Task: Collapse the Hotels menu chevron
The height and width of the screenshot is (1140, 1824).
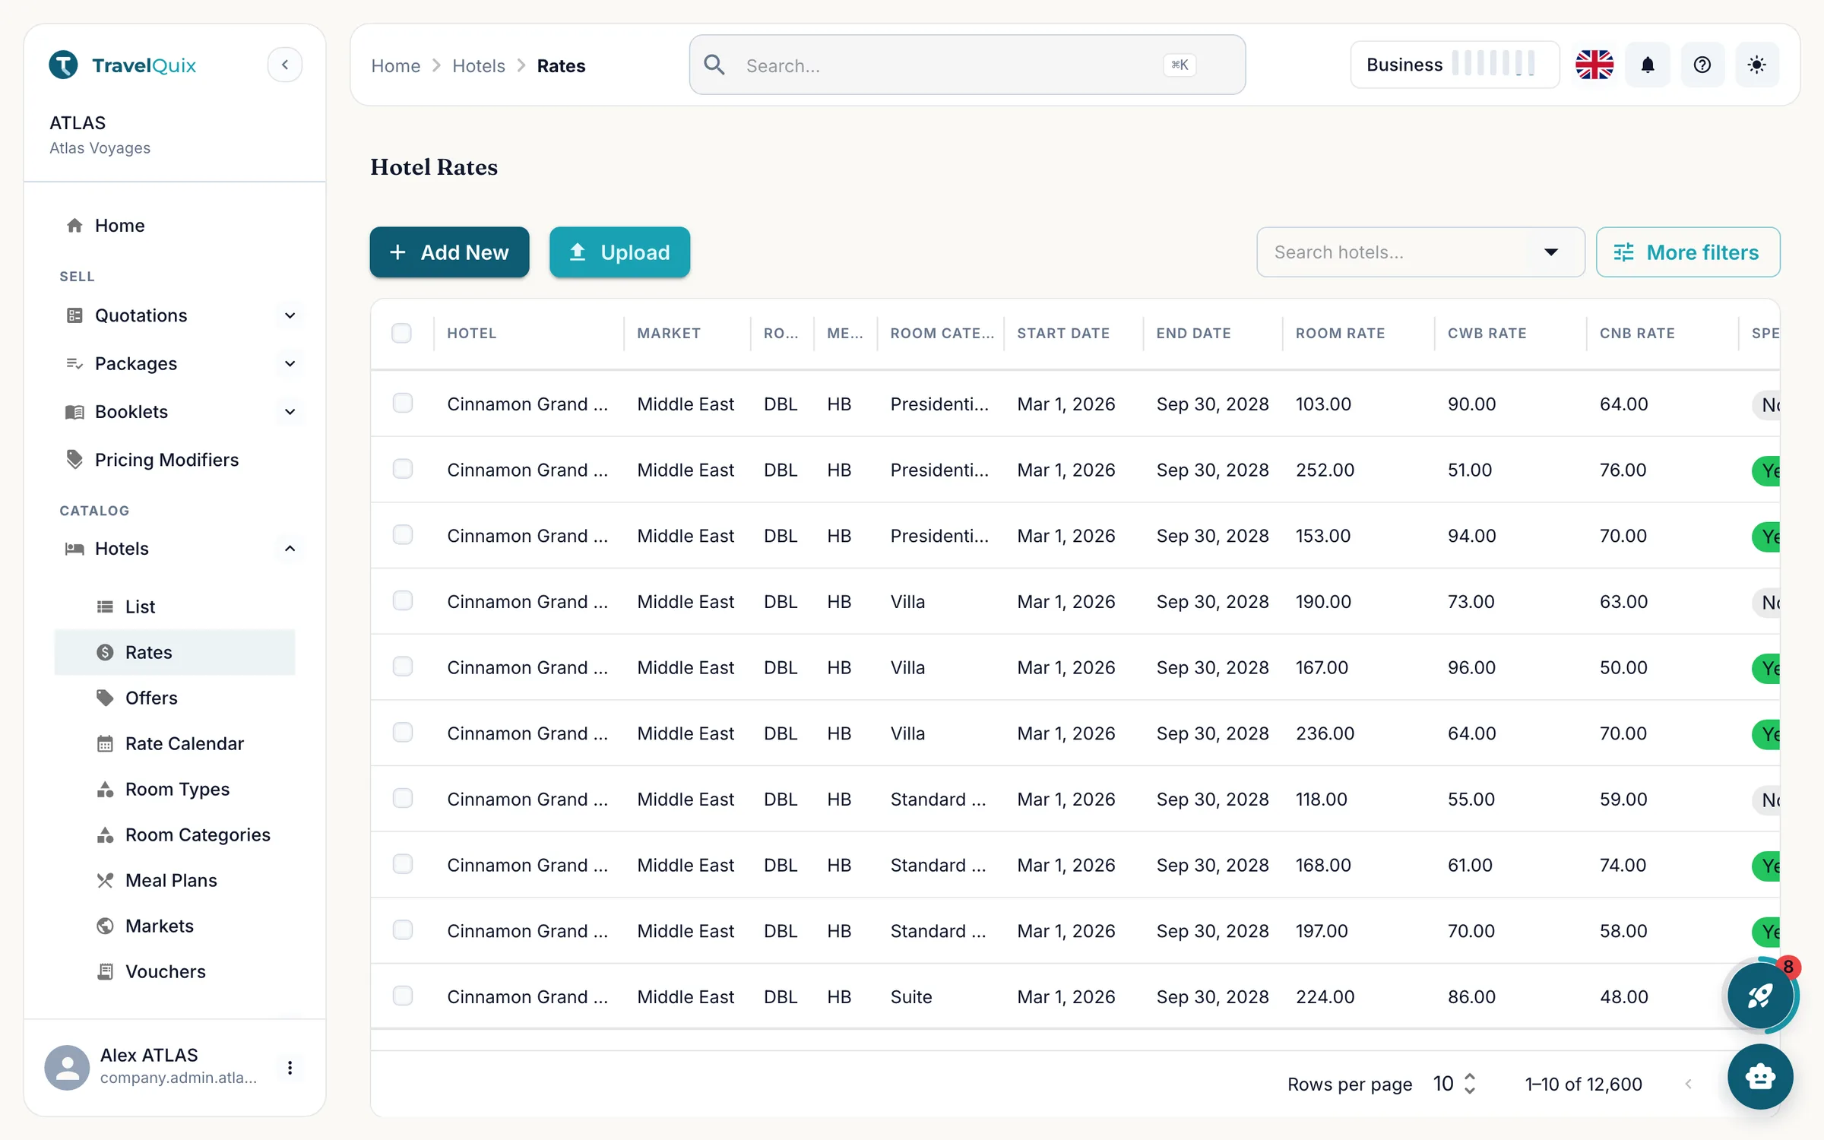Action: pos(290,549)
